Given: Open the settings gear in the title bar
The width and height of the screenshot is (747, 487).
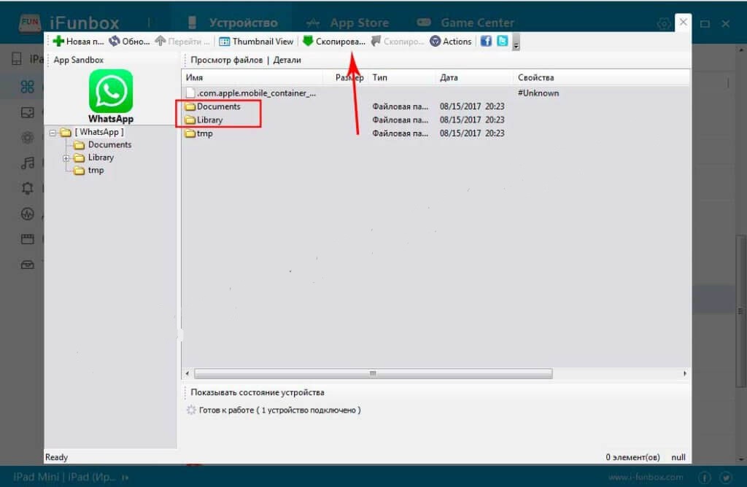Looking at the screenshot, I should pyautogui.click(x=663, y=23).
